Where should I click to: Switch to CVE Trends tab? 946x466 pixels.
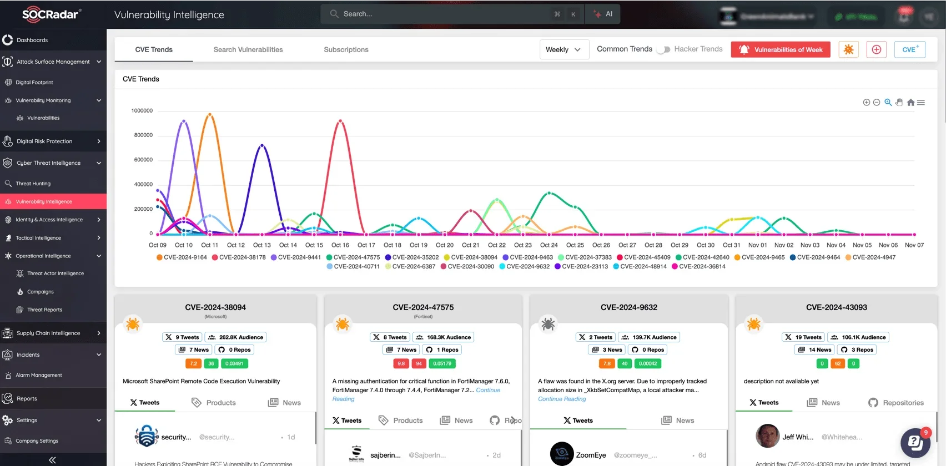point(154,49)
